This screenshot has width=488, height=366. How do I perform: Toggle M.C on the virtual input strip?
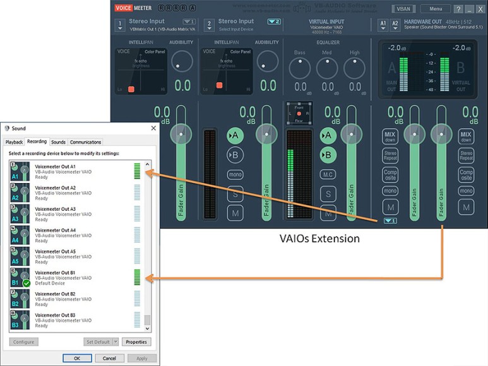pyautogui.click(x=328, y=174)
